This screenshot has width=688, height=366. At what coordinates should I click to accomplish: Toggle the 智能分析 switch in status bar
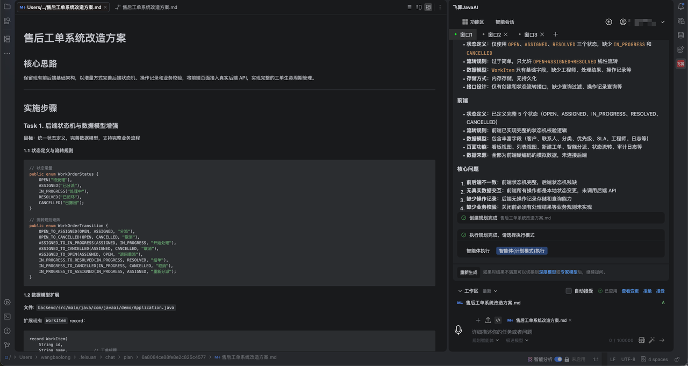558,359
